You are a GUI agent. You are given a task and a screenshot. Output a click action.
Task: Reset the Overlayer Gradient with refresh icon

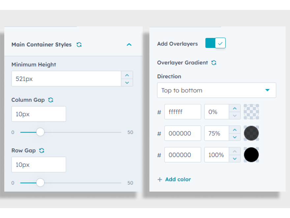point(214,63)
